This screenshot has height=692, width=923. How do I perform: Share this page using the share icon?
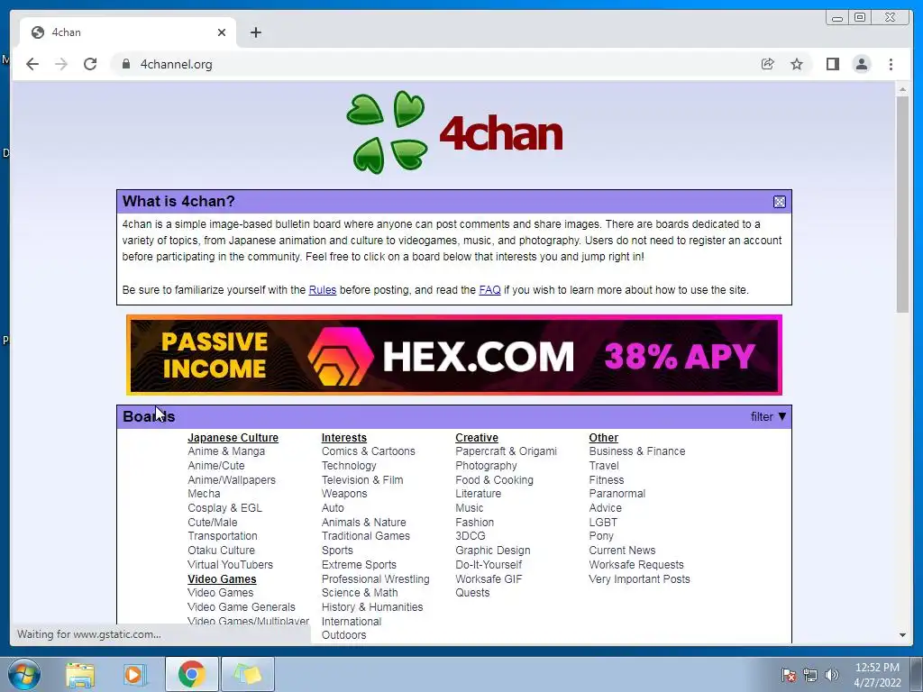tap(768, 64)
